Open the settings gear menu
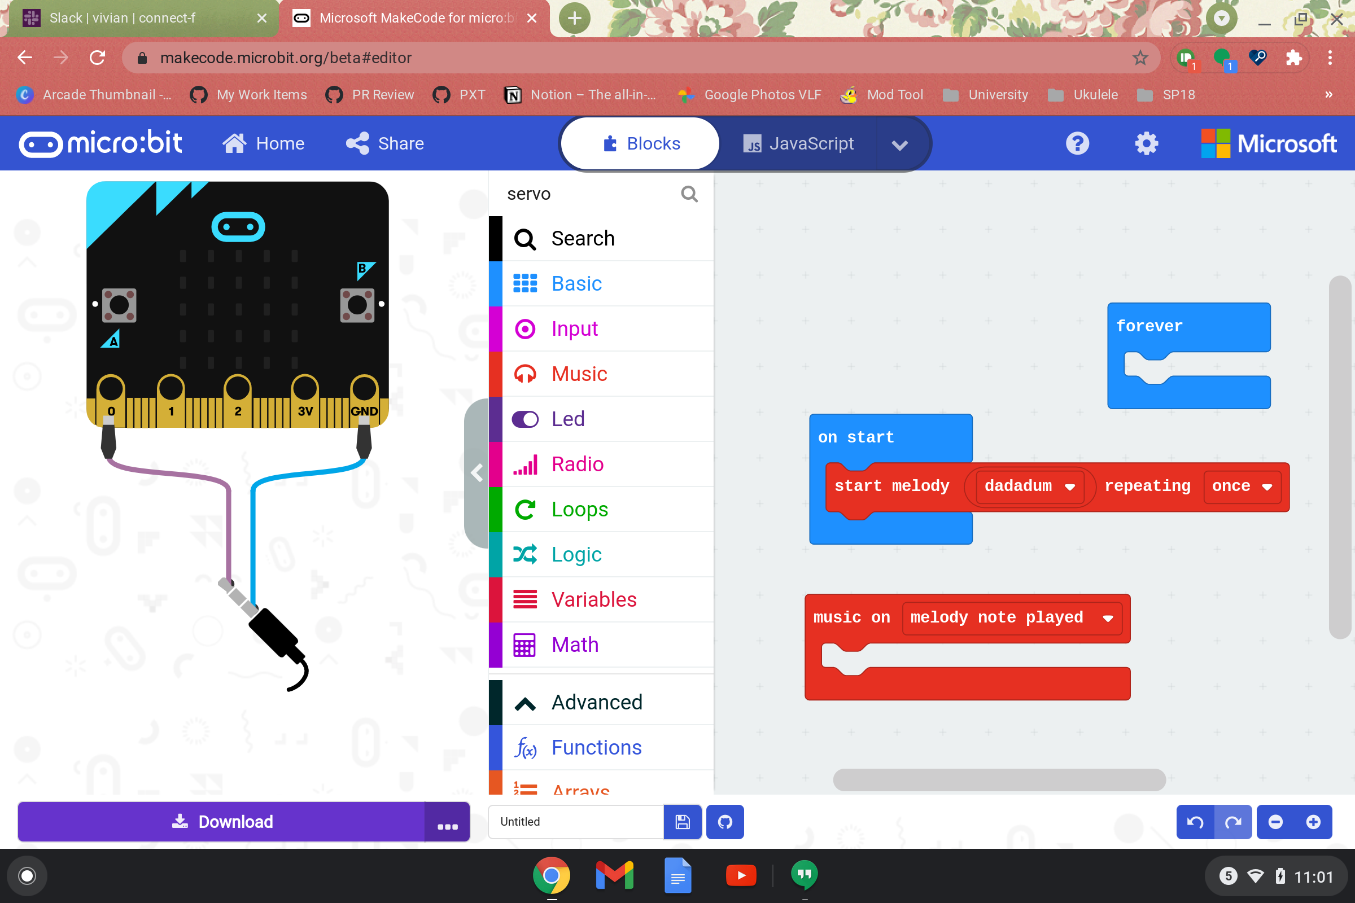The image size is (1355, 903). pyautogui.click(x=1147, y=143)
